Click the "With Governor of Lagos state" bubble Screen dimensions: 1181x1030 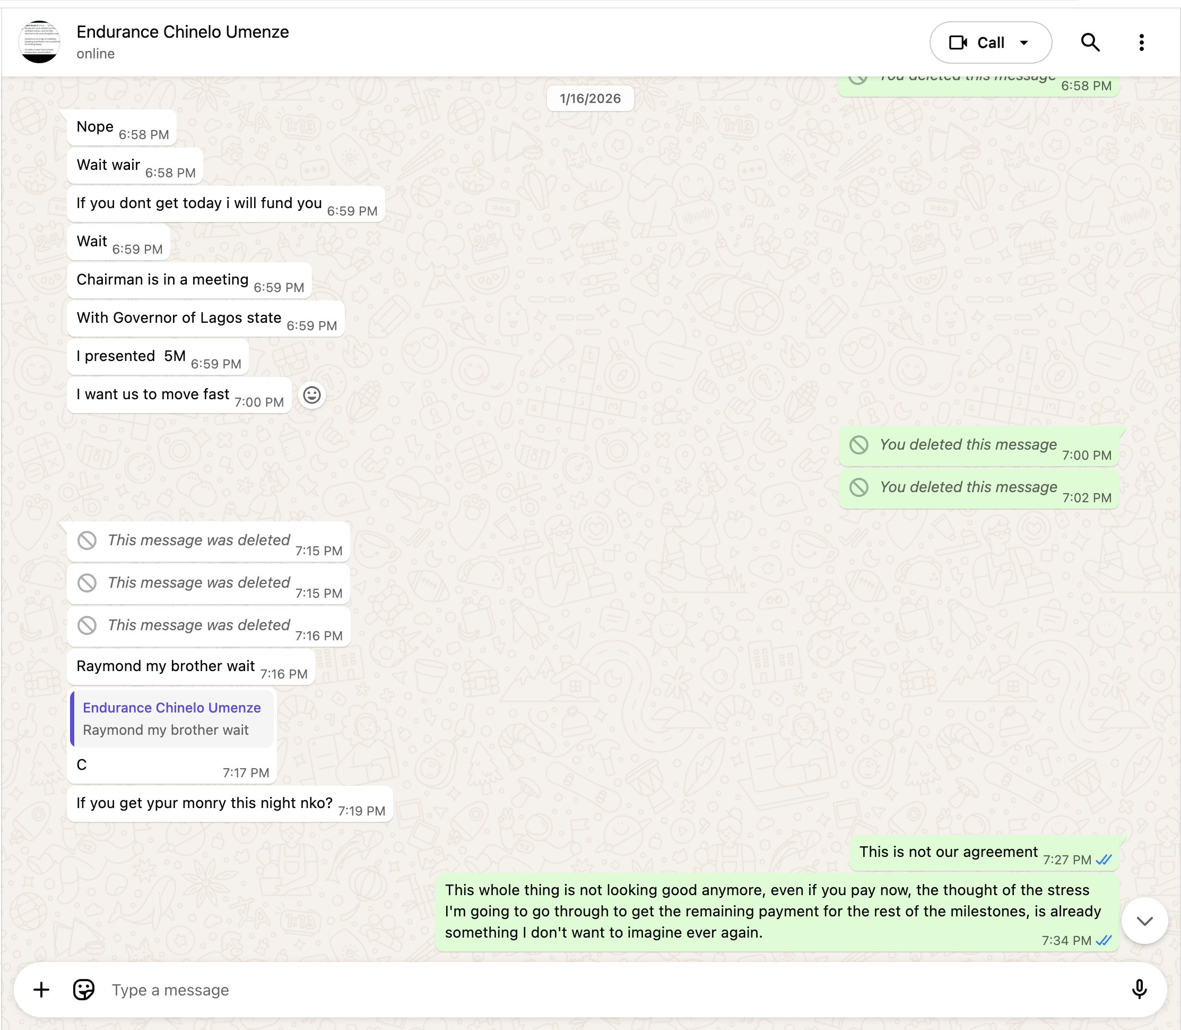click(x=206, y=319)
